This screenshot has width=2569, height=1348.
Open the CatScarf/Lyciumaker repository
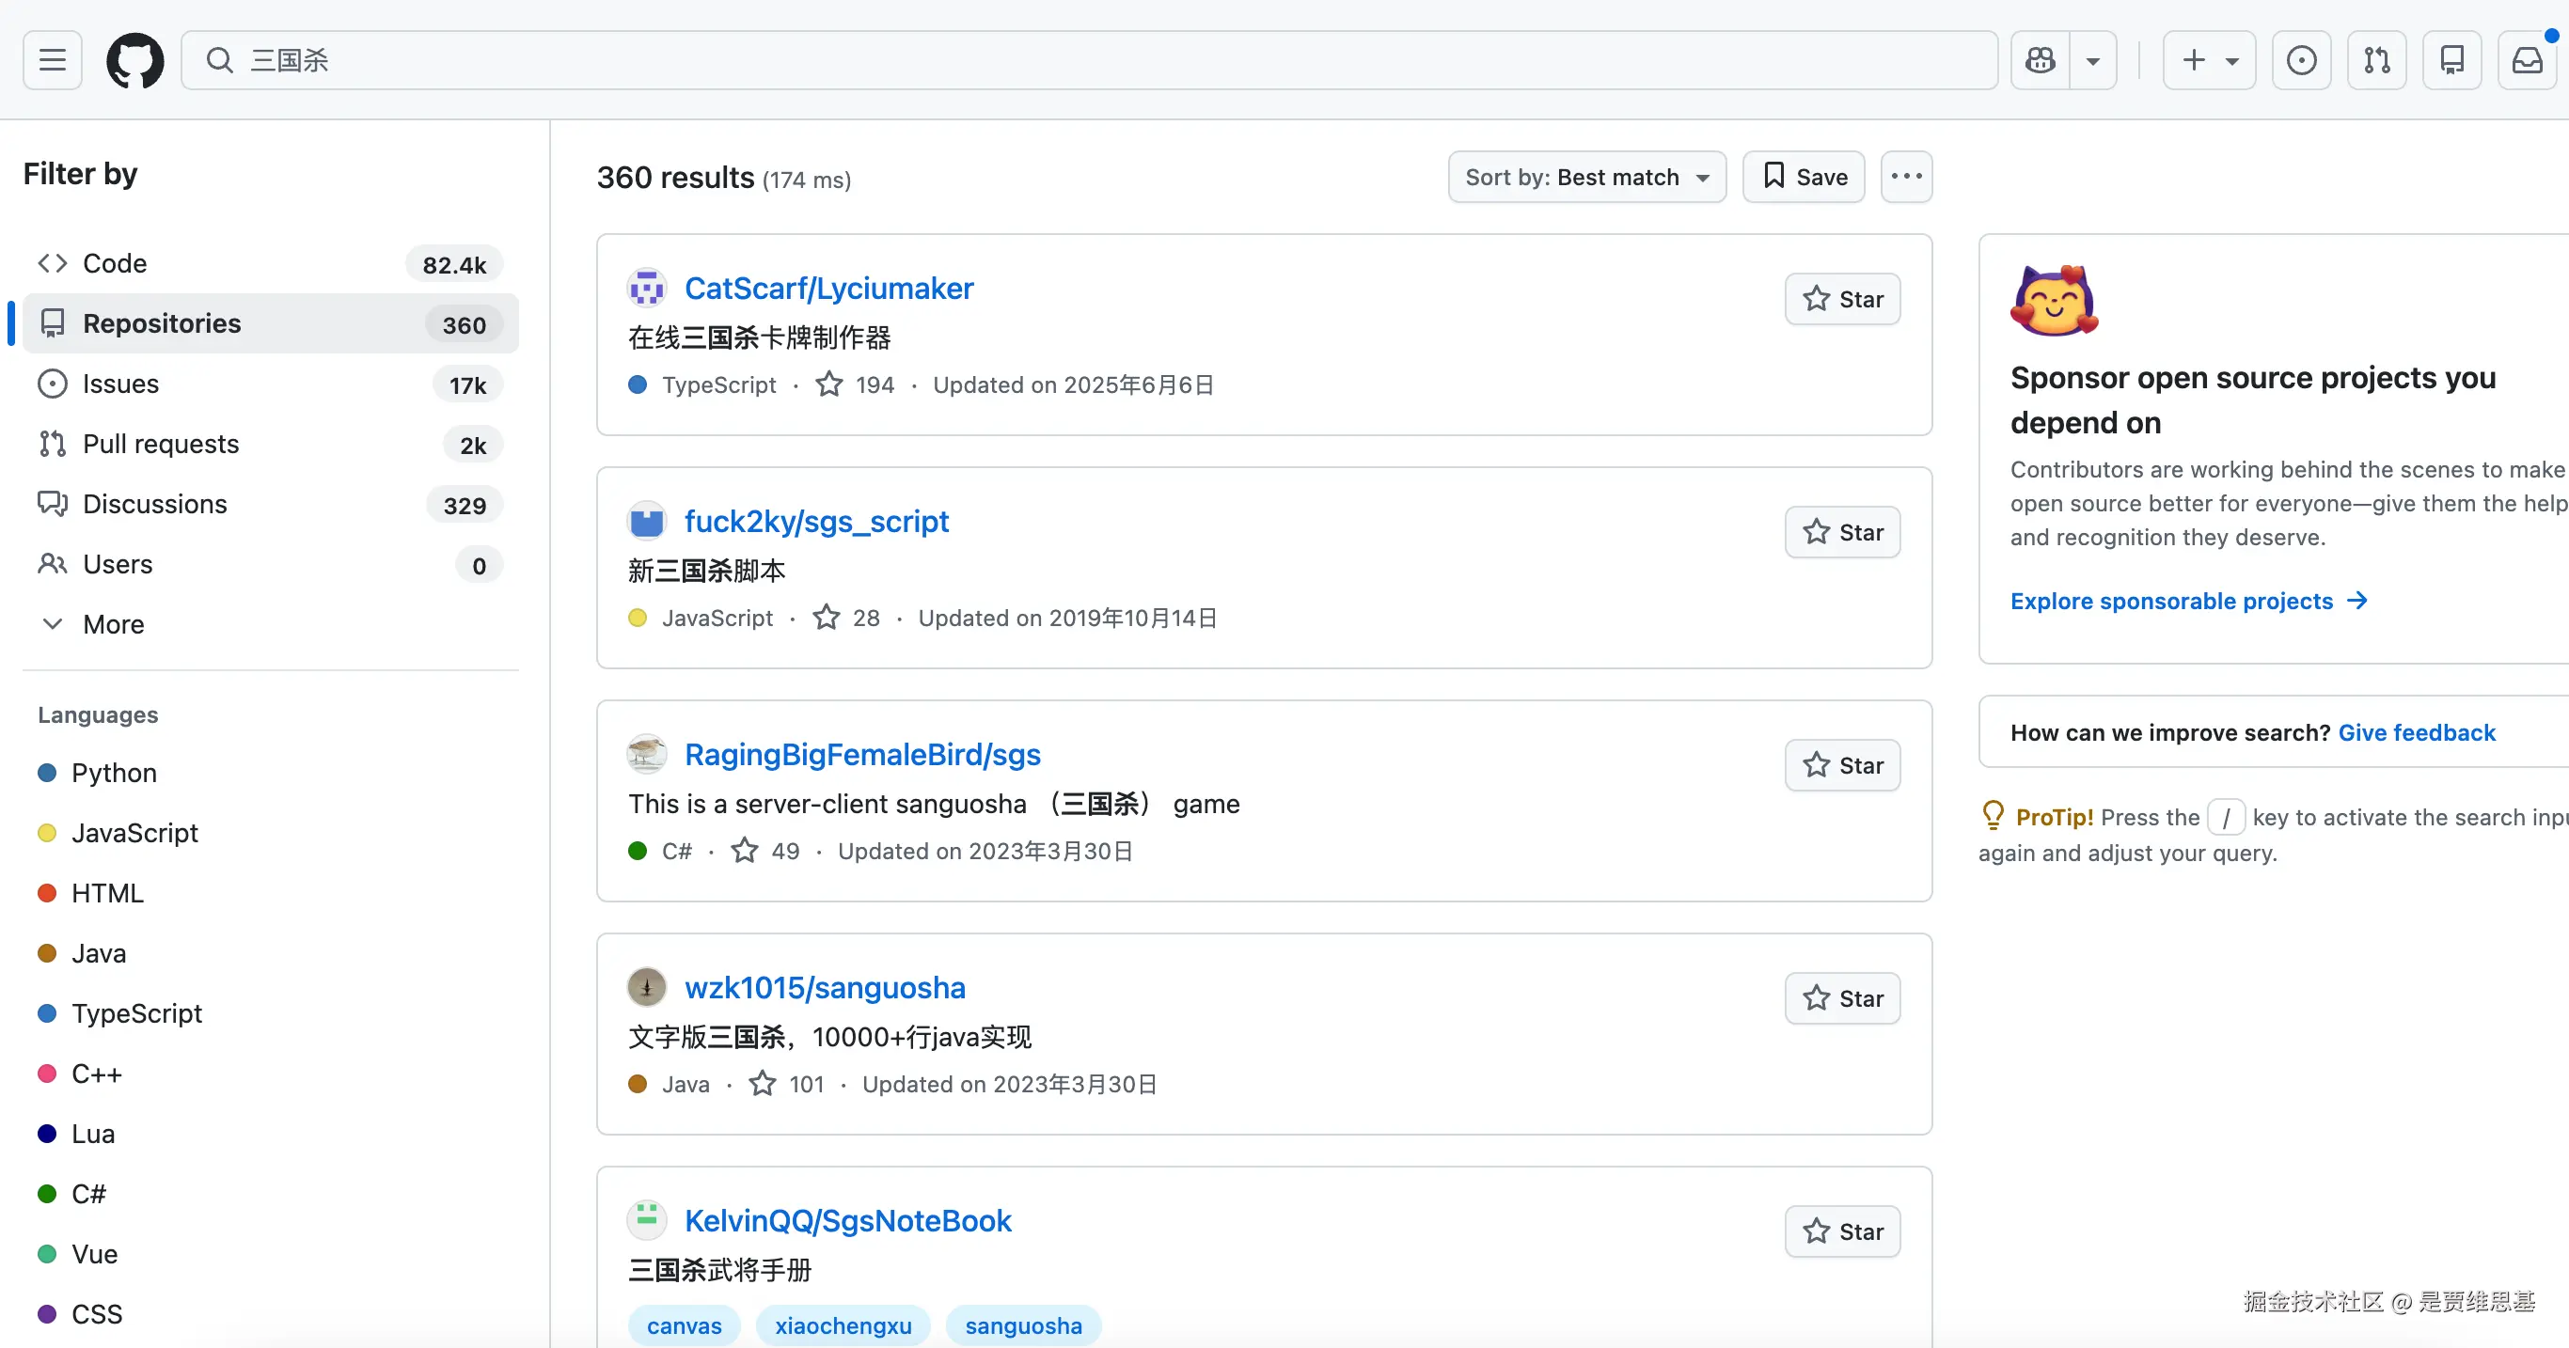point(828,289)
